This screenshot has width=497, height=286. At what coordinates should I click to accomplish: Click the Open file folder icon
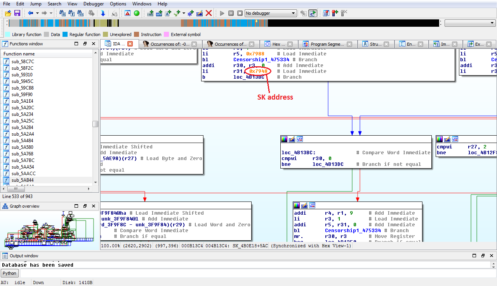point(7,13)
